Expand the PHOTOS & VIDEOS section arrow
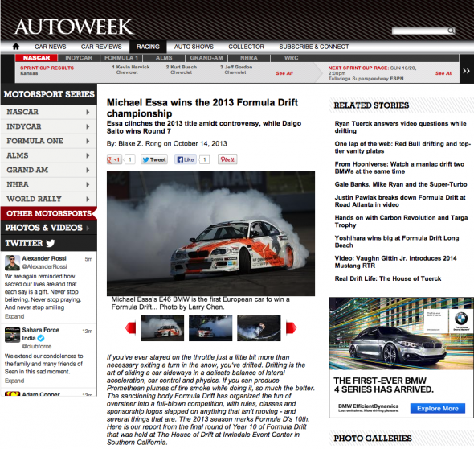 click(x=88, y=228)
